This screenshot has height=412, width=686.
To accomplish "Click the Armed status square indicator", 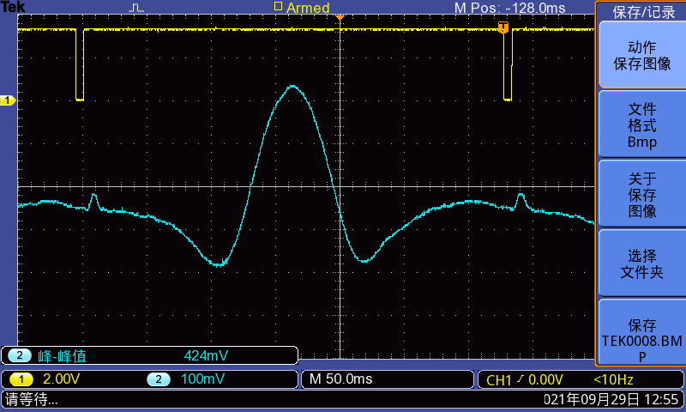I will click(277, 6).
